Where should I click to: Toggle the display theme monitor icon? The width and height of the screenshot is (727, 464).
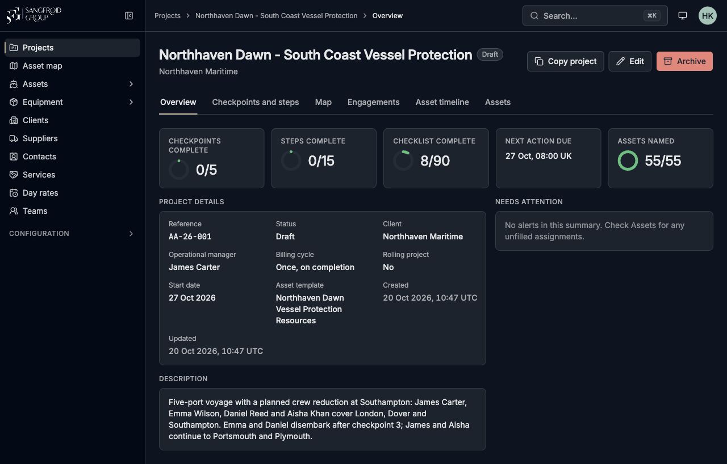pyautogui.click(x=683, y=16)
